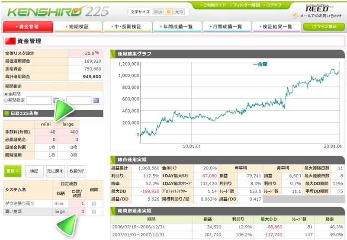Click 余裕資金 value 759,680

[93, 69]
